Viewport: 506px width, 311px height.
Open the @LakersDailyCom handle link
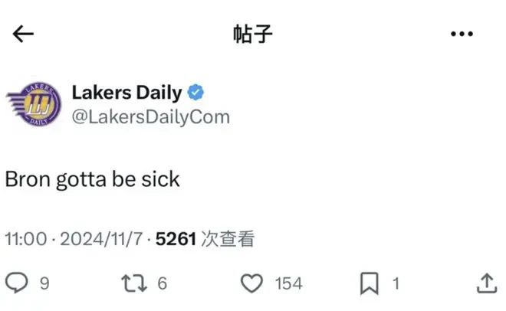tap(151, 116)
